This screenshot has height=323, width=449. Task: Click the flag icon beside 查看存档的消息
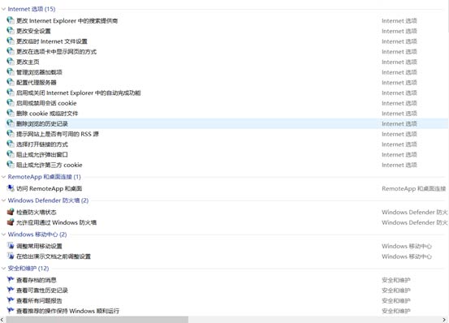click(11, 279)
